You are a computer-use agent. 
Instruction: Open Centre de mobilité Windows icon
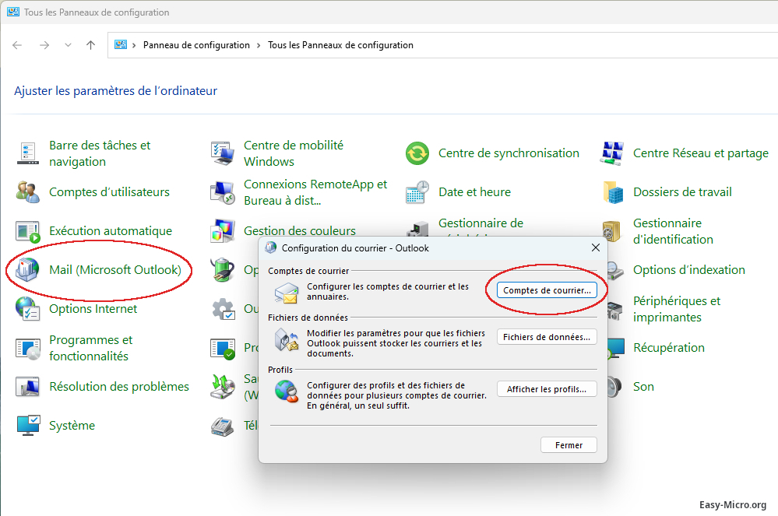[222, 153]
